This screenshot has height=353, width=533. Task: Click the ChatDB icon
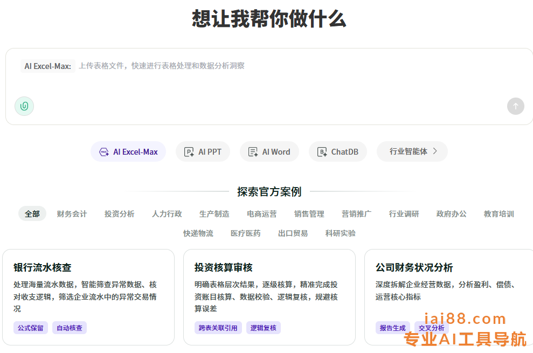click(x=322, y=151)
